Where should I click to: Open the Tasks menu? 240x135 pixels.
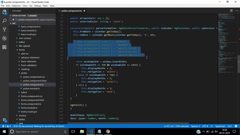pos(45,6)
